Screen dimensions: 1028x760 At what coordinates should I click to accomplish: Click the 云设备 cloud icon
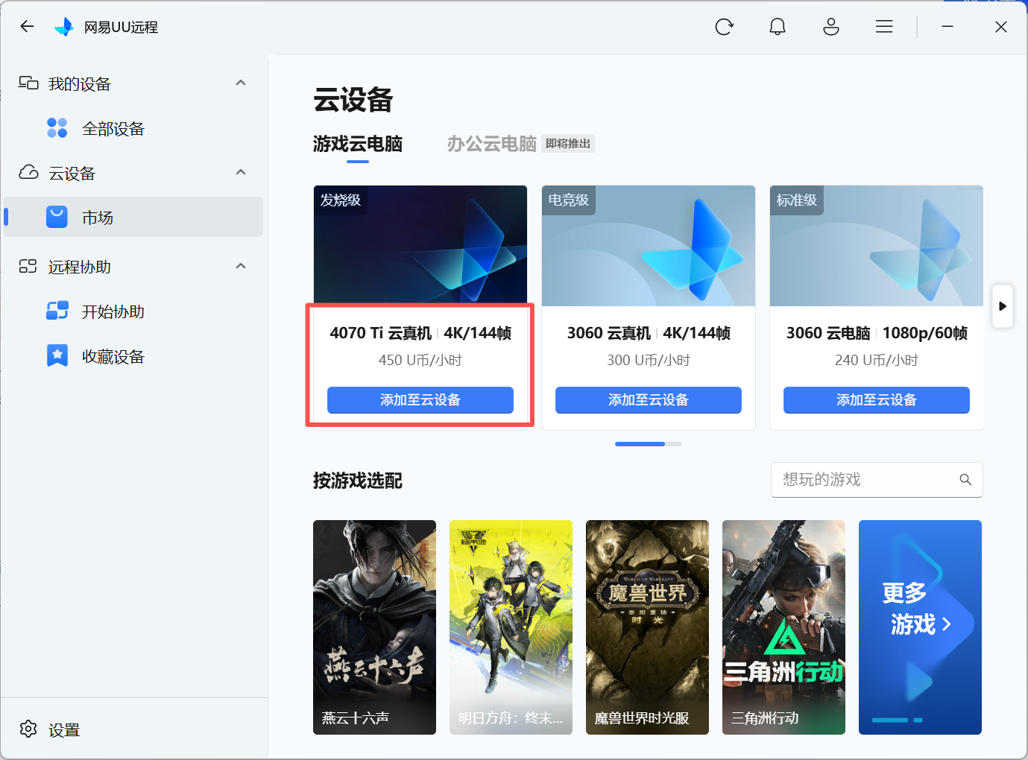point(28,172)
